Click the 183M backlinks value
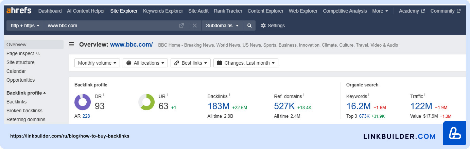 point(219,106)
